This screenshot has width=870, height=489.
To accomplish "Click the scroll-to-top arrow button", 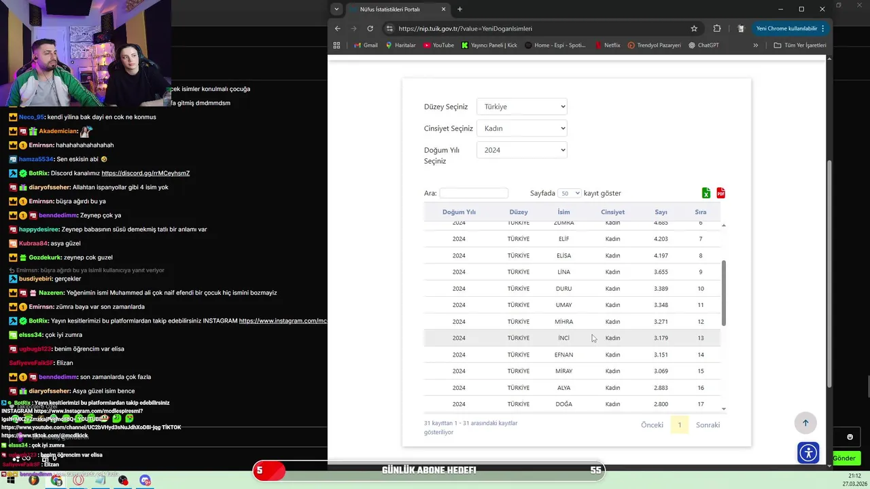I will coord(805,423).
